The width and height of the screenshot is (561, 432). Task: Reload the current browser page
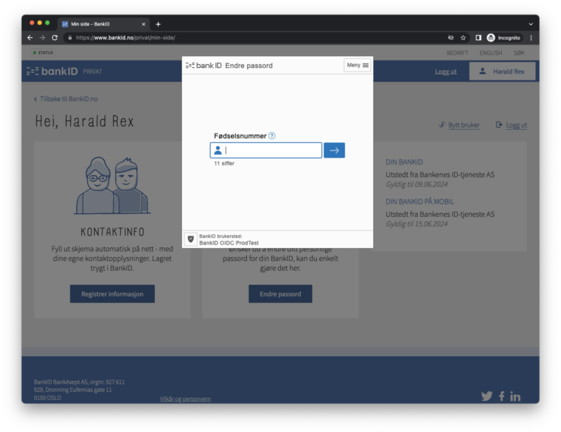tap(55, 37)
